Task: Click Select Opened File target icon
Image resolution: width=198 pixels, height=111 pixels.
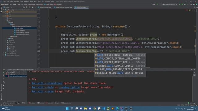Action: (24, 7)
